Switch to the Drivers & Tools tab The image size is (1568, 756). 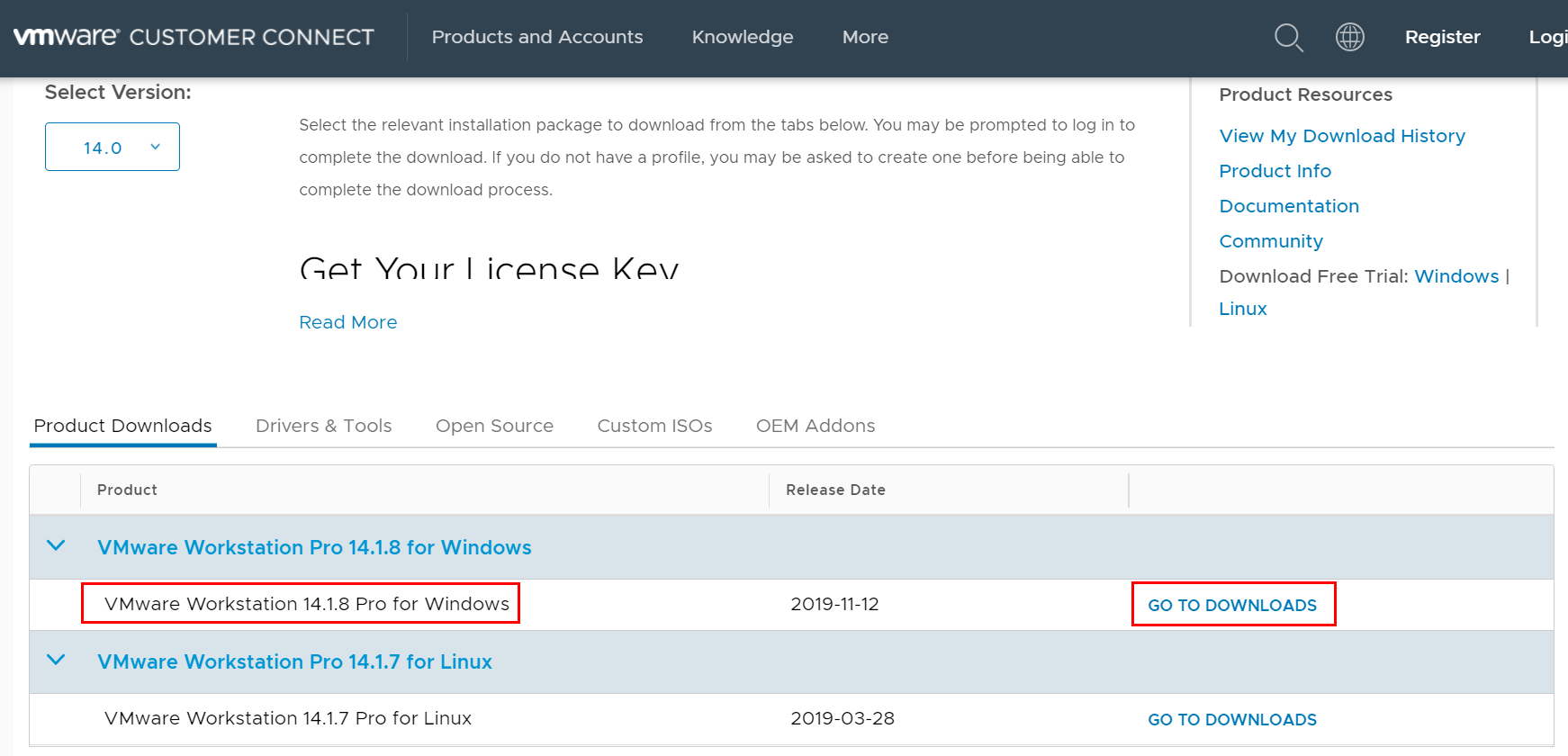tap(324, 426)
